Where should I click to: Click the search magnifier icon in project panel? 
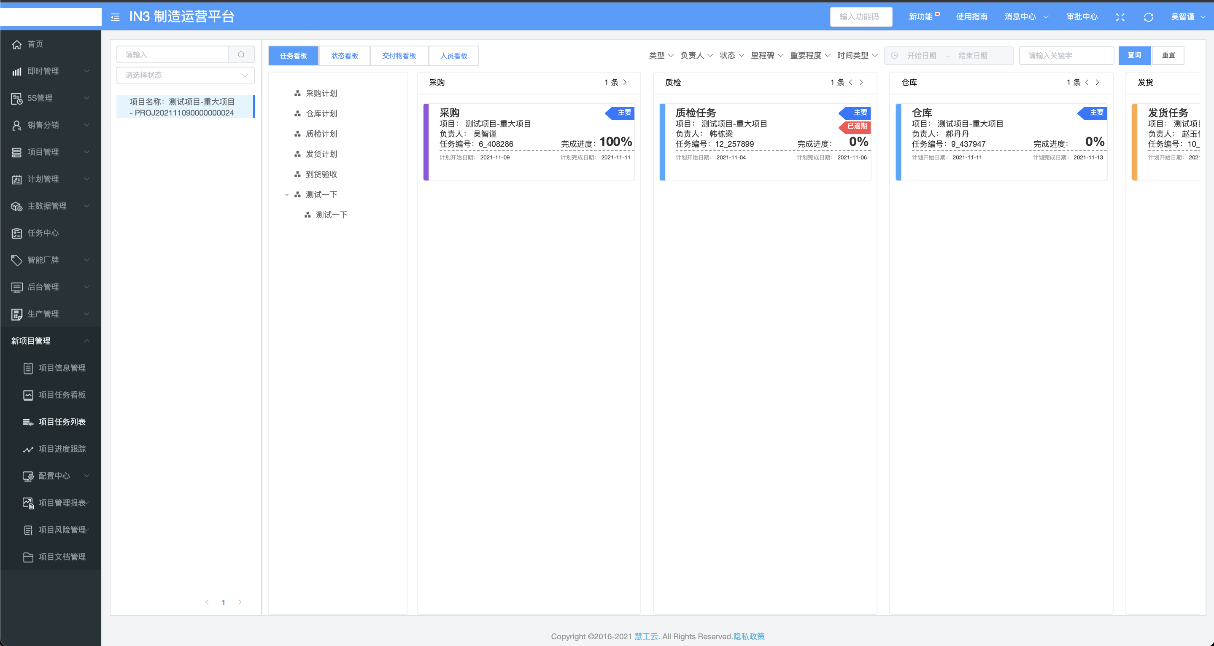tap(241, 55)
